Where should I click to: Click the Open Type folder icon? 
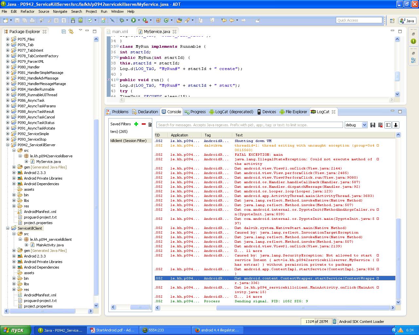[179, 20]
